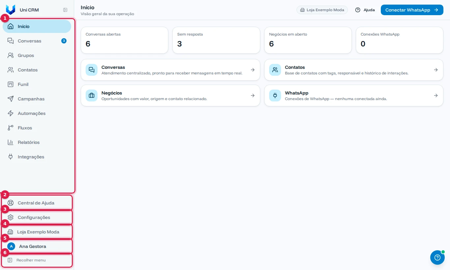This screenshot has width=450, height=270.
Task: Open the Ana Gestora user menu
Action: click(x=37, y=246)
